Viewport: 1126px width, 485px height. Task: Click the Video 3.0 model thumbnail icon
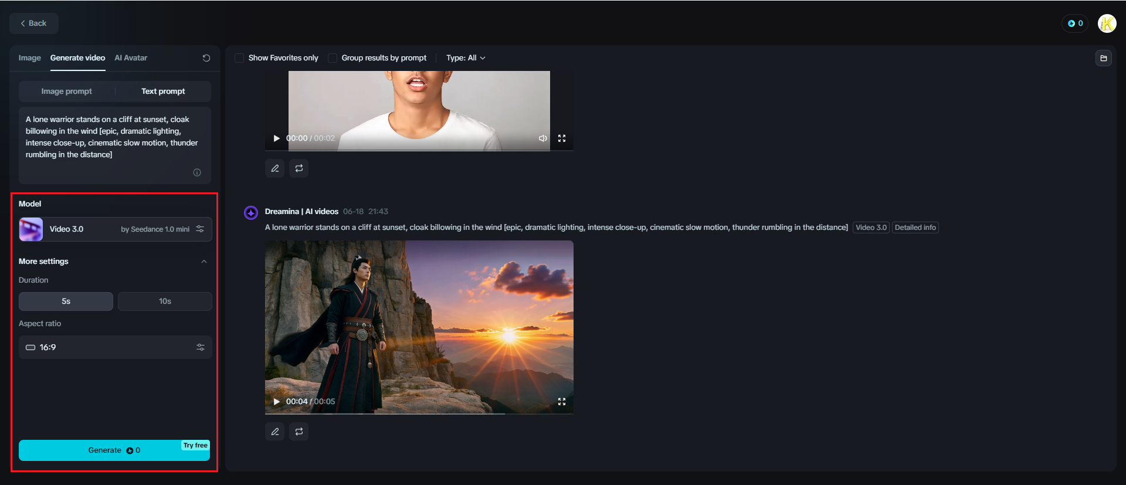(x=31, y=229)
